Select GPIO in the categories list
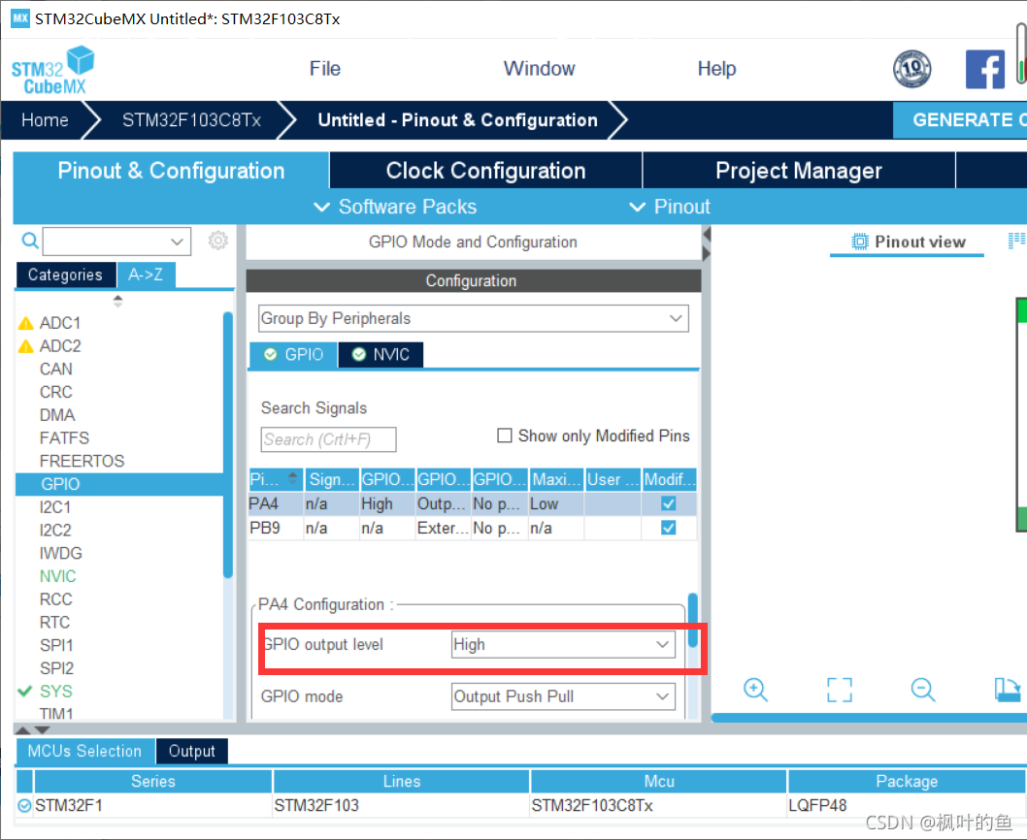Viewport: 1027px width, 840px height. pyautogui.click(x=119, y=484)
